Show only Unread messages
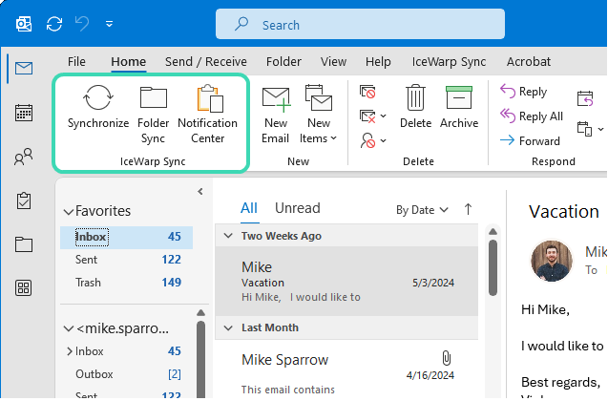Screen dimensions: 608x401 [298, 208]
